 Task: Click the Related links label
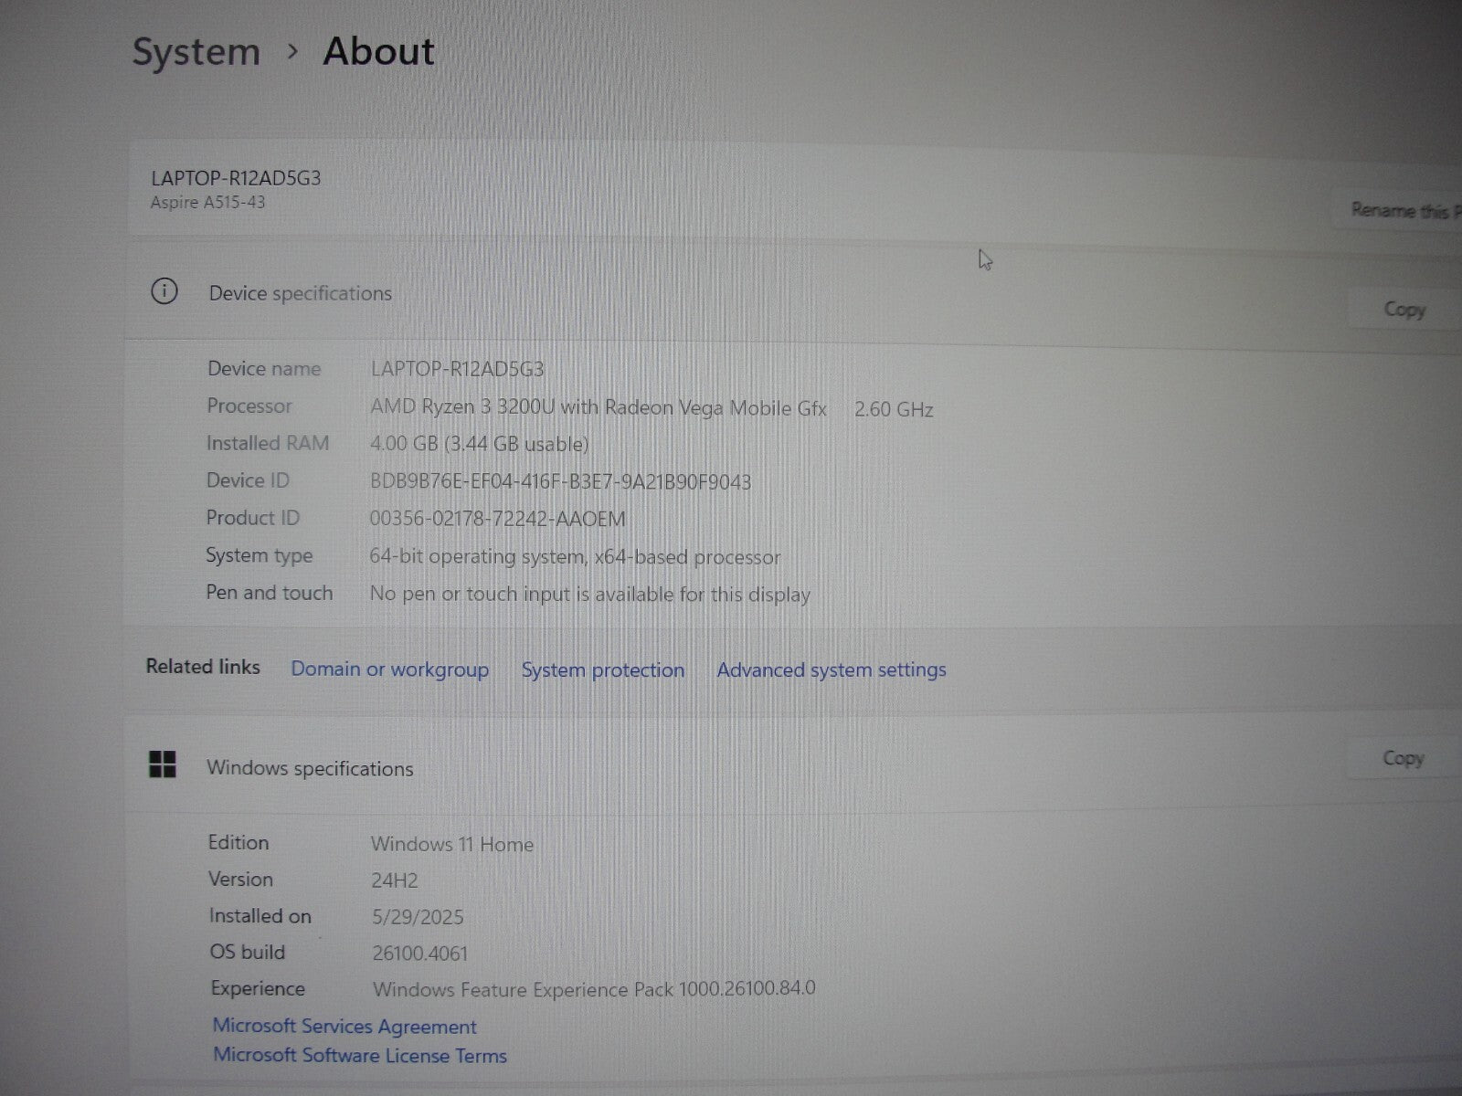point(203,667)
